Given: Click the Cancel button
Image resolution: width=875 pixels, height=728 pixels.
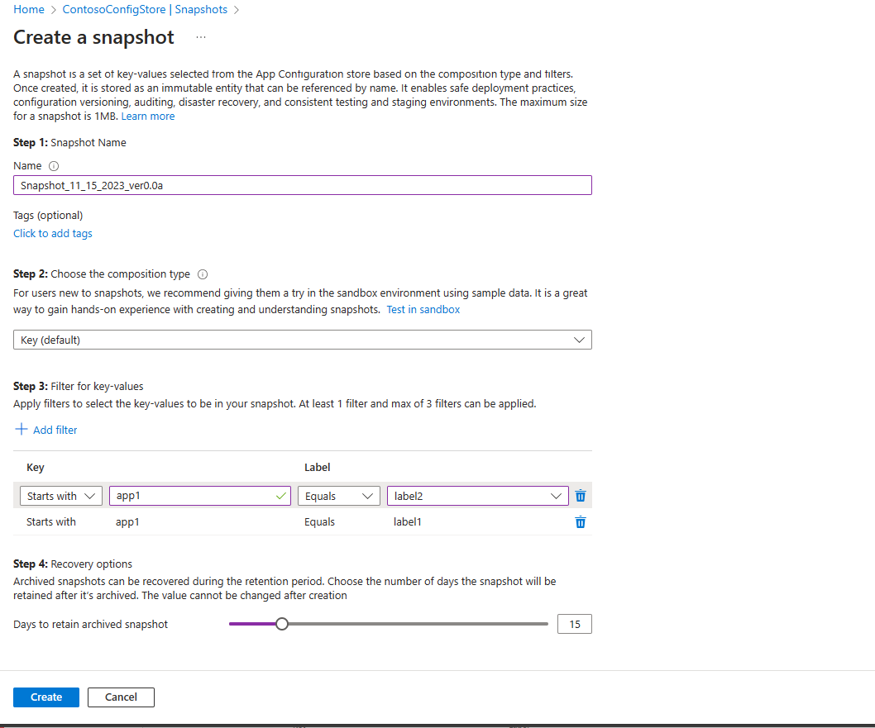Looking at the screenshot, I should click(121, 697).
